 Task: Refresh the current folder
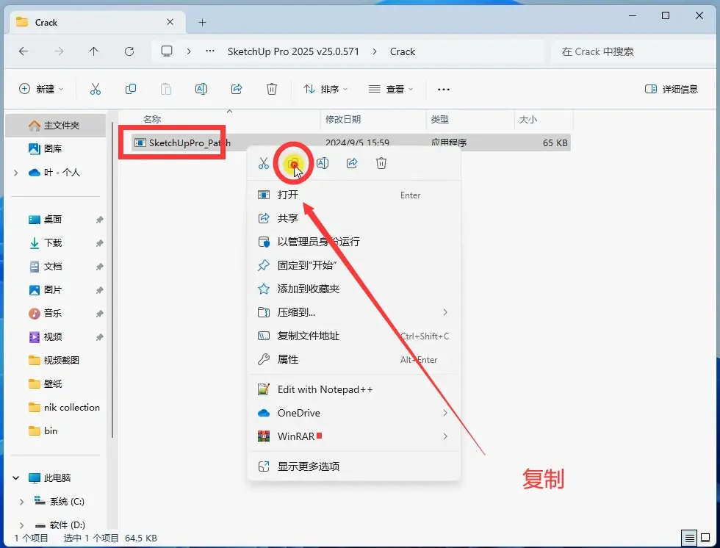point(129,51)
